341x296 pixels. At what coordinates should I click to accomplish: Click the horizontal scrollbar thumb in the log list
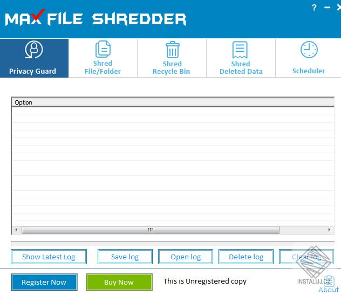[x=151, y=230]
